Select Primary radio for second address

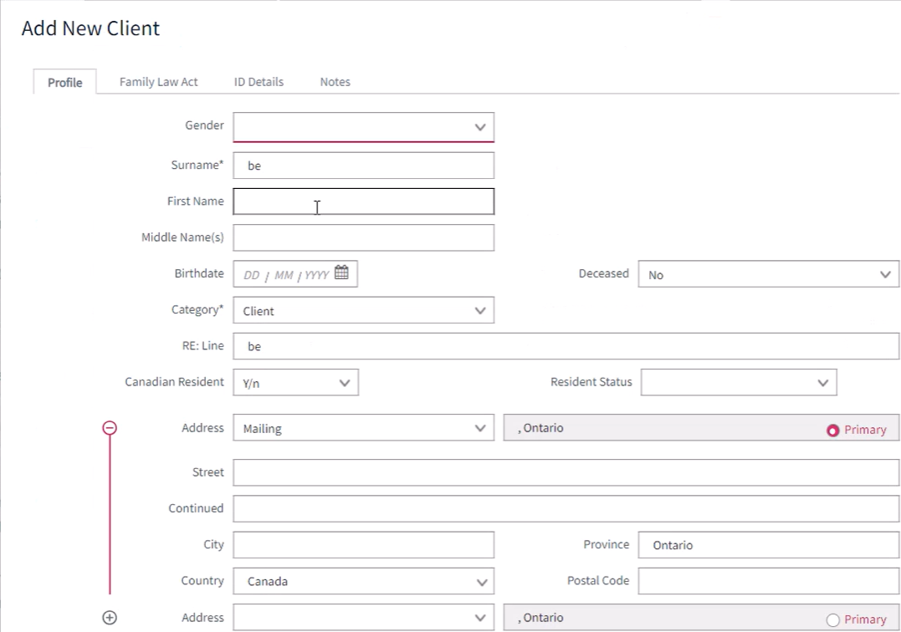(x=832, y=620)
